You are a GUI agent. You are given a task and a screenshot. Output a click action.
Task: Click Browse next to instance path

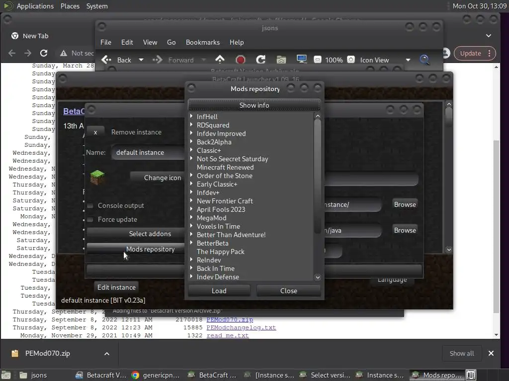[x=405, y=205]
